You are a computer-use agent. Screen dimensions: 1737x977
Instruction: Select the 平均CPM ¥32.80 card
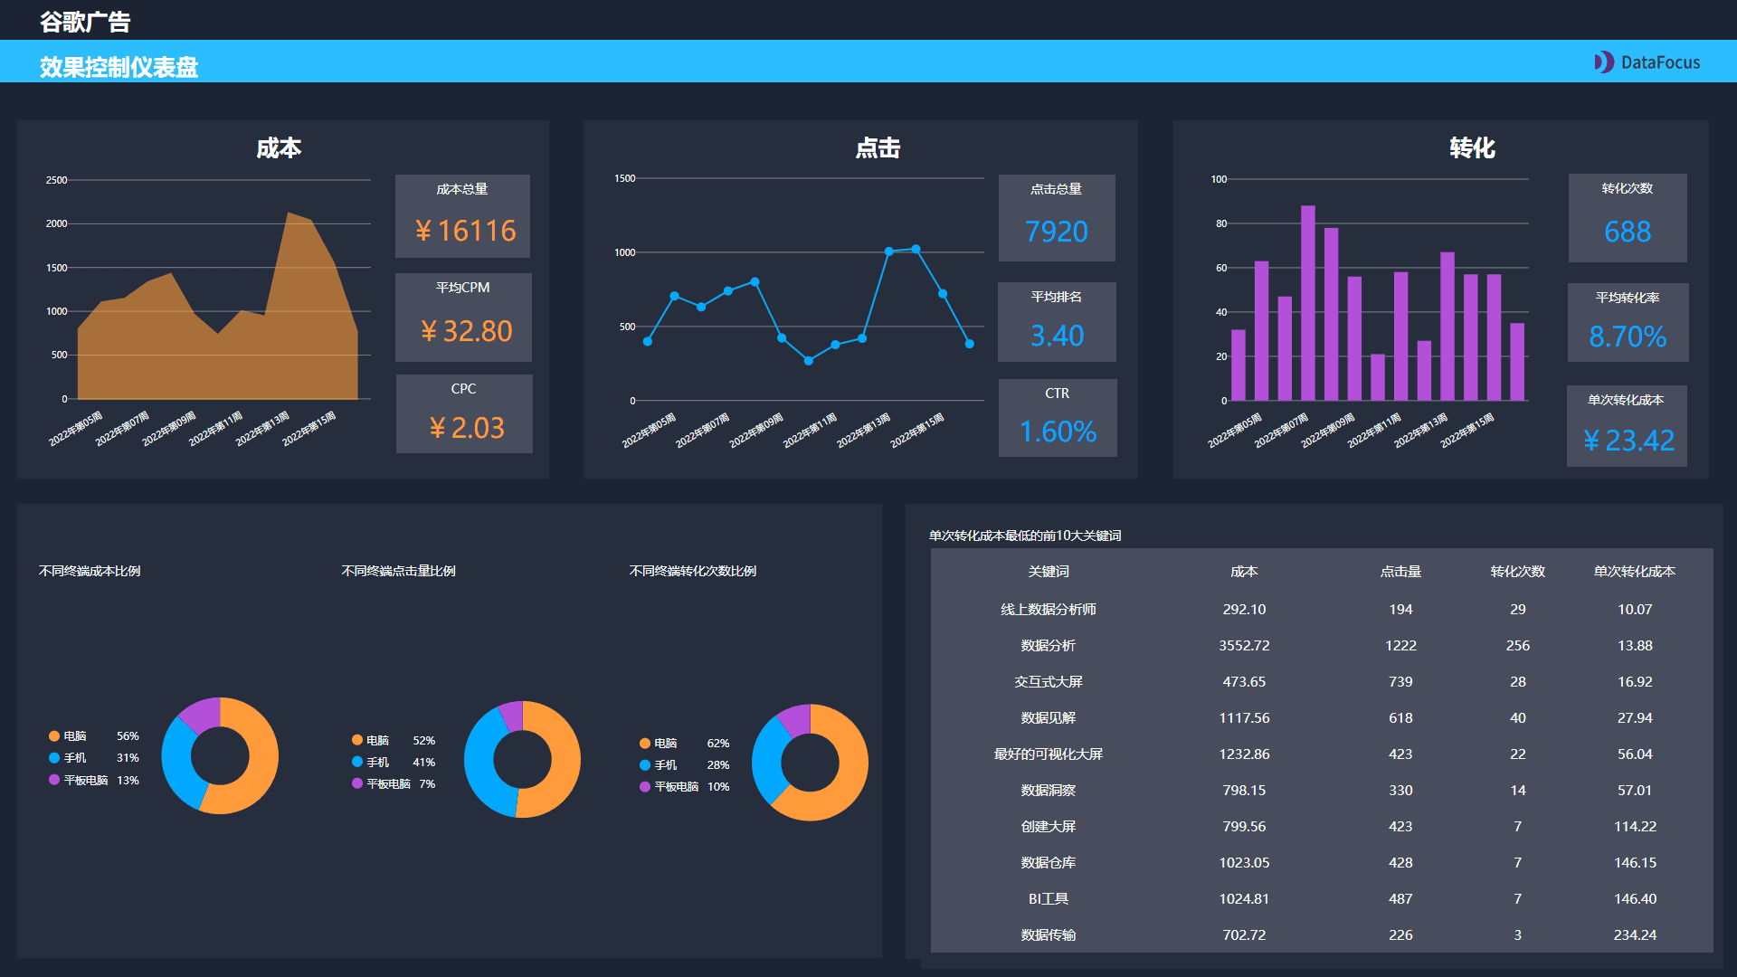click(x=463, y=317)
